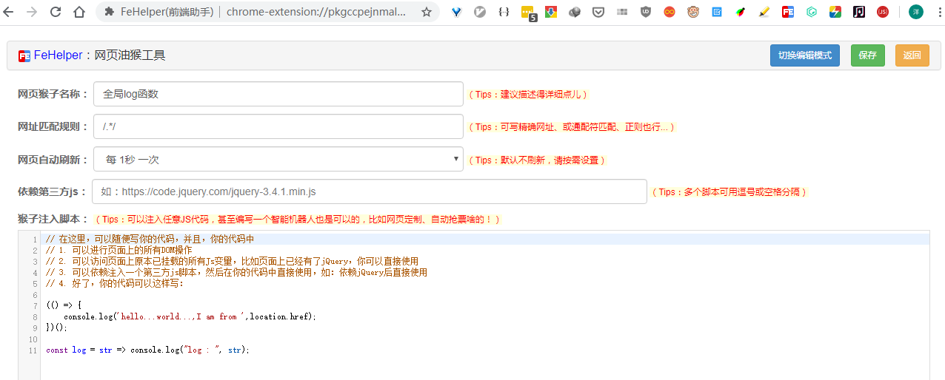This screenshot has height=380, width=945.
Task: Open the red FeHelper extension in toolbar
Action: click(788, 12)
